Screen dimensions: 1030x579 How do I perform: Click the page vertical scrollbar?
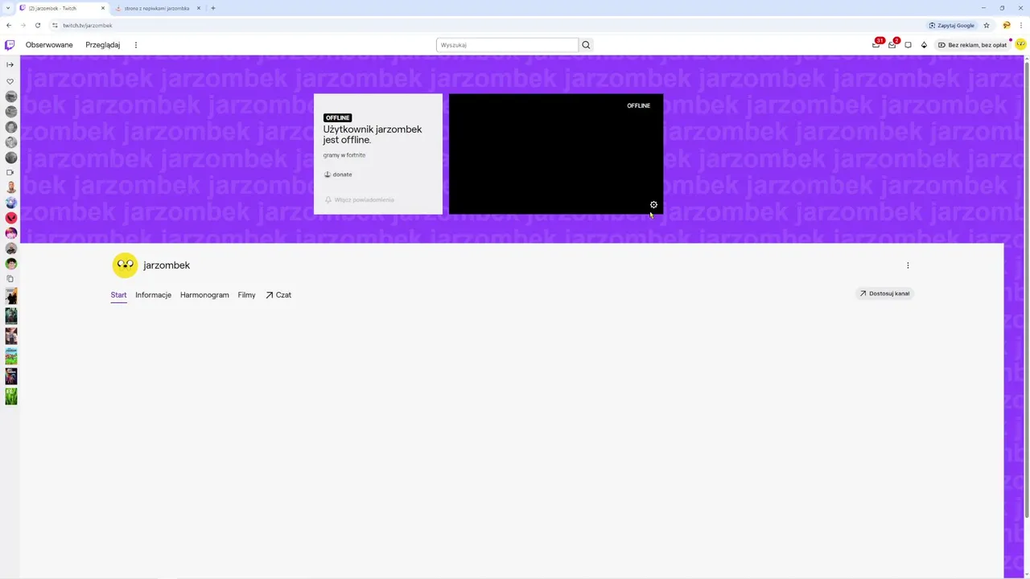click(x=1026, y=289)
